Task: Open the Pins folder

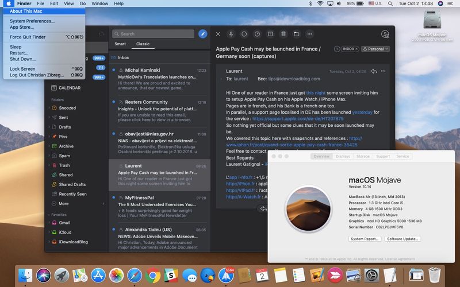Action: tap(63, 137)
